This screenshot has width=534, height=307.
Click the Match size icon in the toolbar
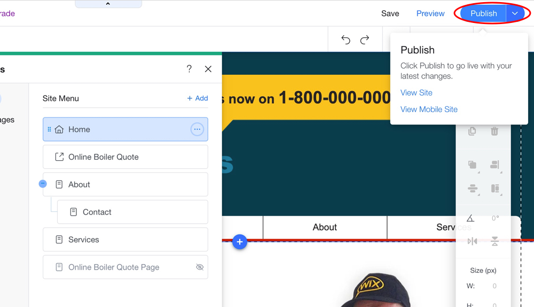pyautogui.click(x=495, y=188)
